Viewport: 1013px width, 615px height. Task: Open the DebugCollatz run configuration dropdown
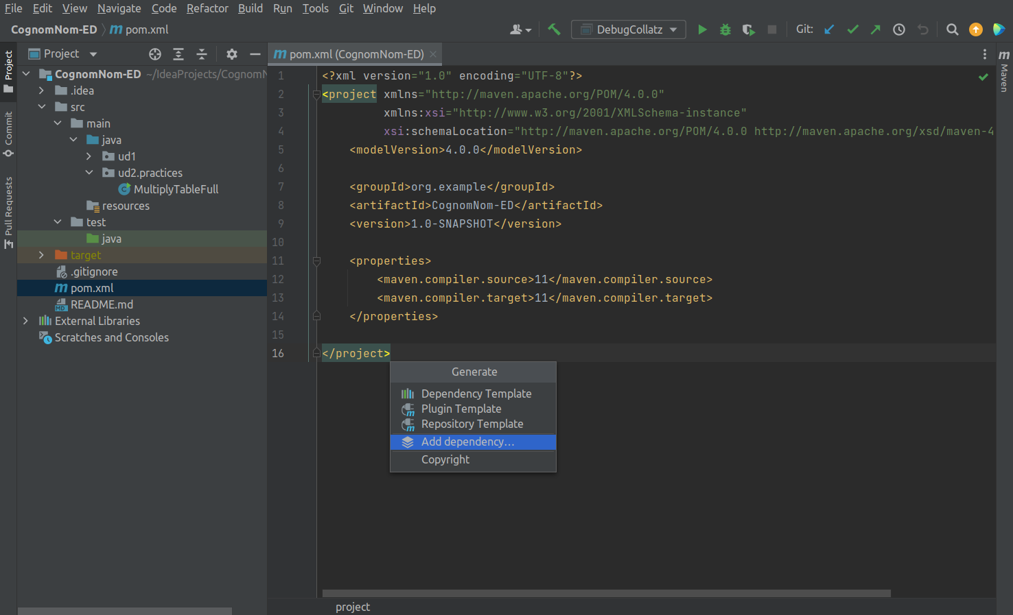point(629,29)
